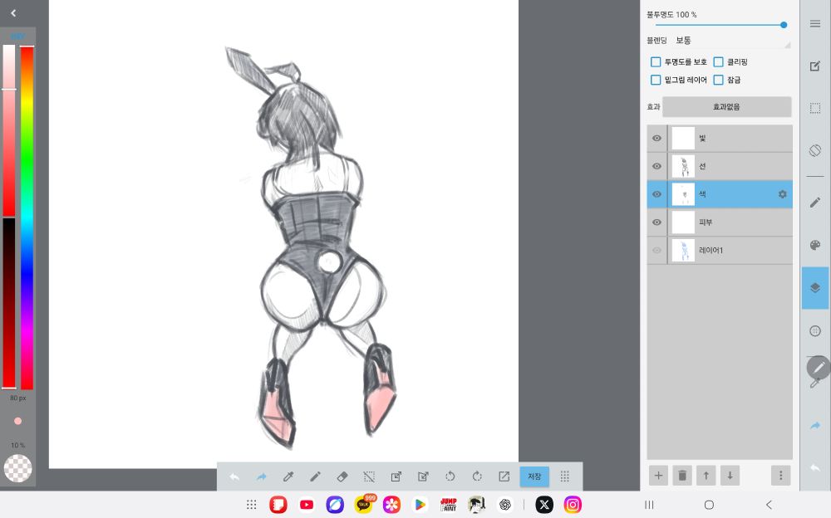Select the Eraser tool
This screenshot has height=518, width=831.
click(x=342, y=476)
